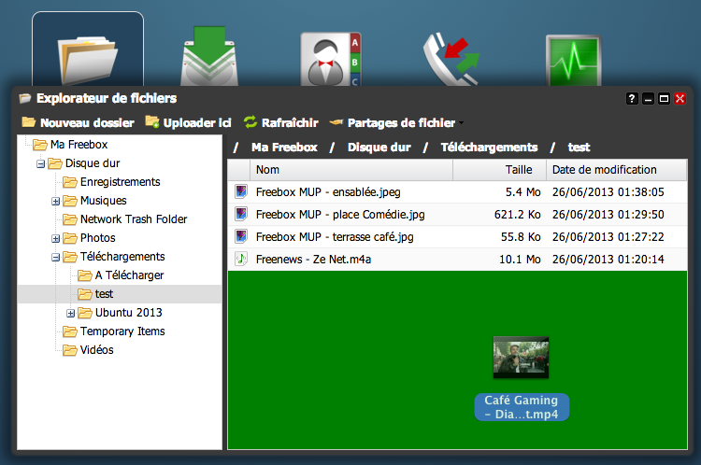Open Partages de fichier dropdown
The image size is (701, 465).
[396, 122]
